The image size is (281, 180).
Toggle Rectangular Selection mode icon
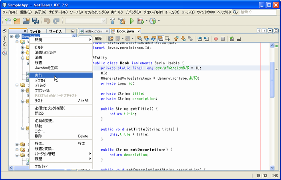[167, 38]
